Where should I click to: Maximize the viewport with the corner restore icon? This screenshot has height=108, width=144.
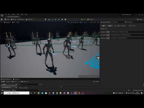pyautogui.click(x=98, y=22)
